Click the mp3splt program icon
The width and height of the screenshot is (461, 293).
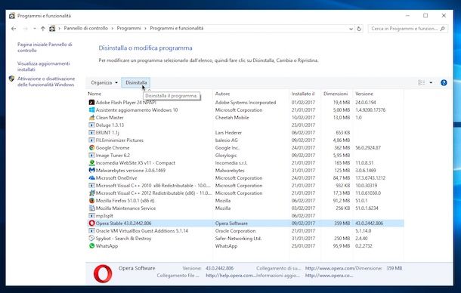coord(91,216)
